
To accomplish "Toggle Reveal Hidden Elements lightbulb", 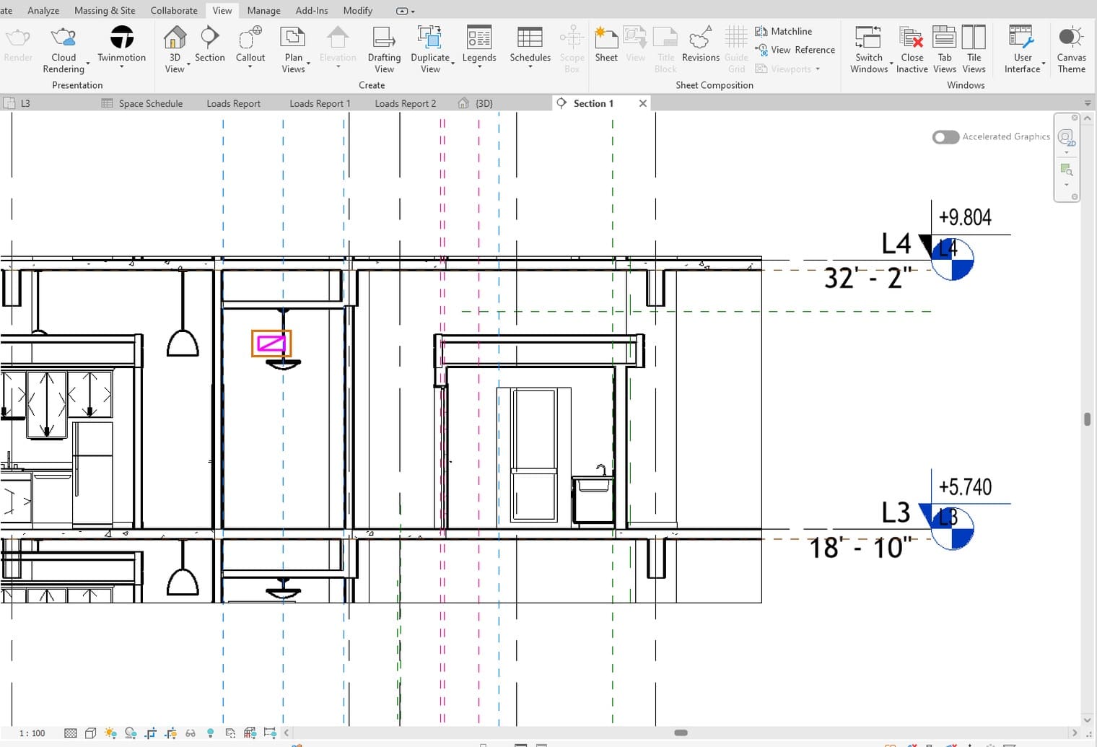I will tap(210, 733).
